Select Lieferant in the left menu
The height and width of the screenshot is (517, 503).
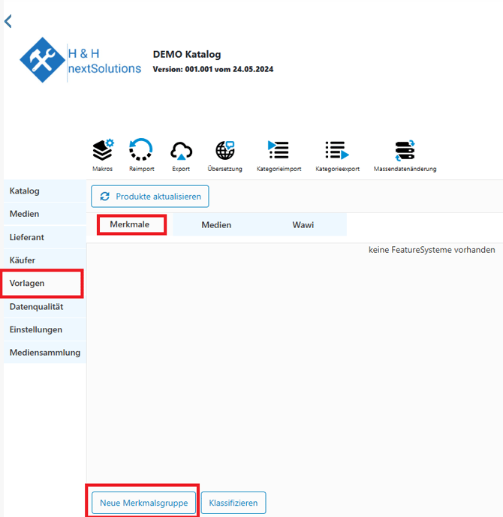[26, 237]
